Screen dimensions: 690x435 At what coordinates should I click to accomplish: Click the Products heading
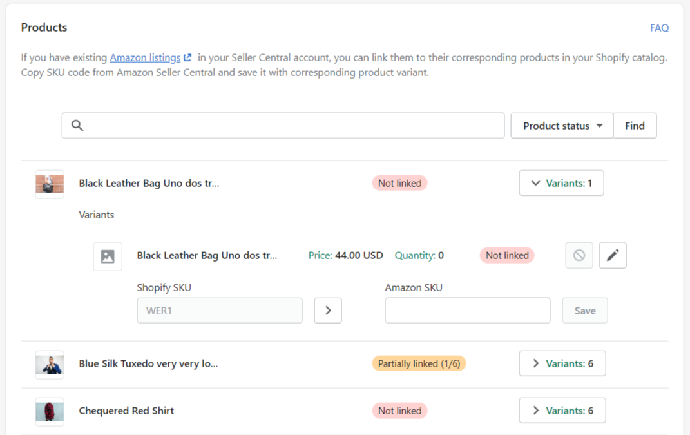[x=44, y=27]
